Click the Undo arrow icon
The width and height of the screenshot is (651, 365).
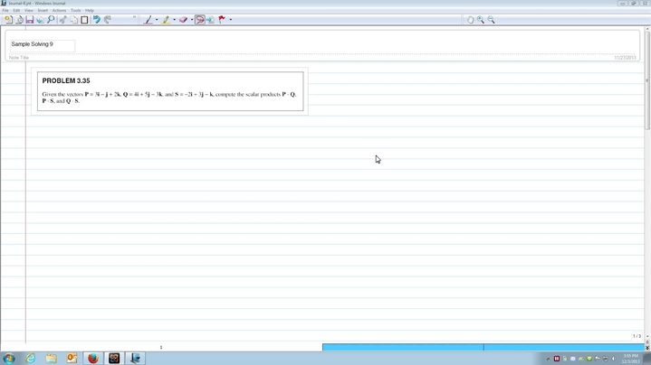96,19
